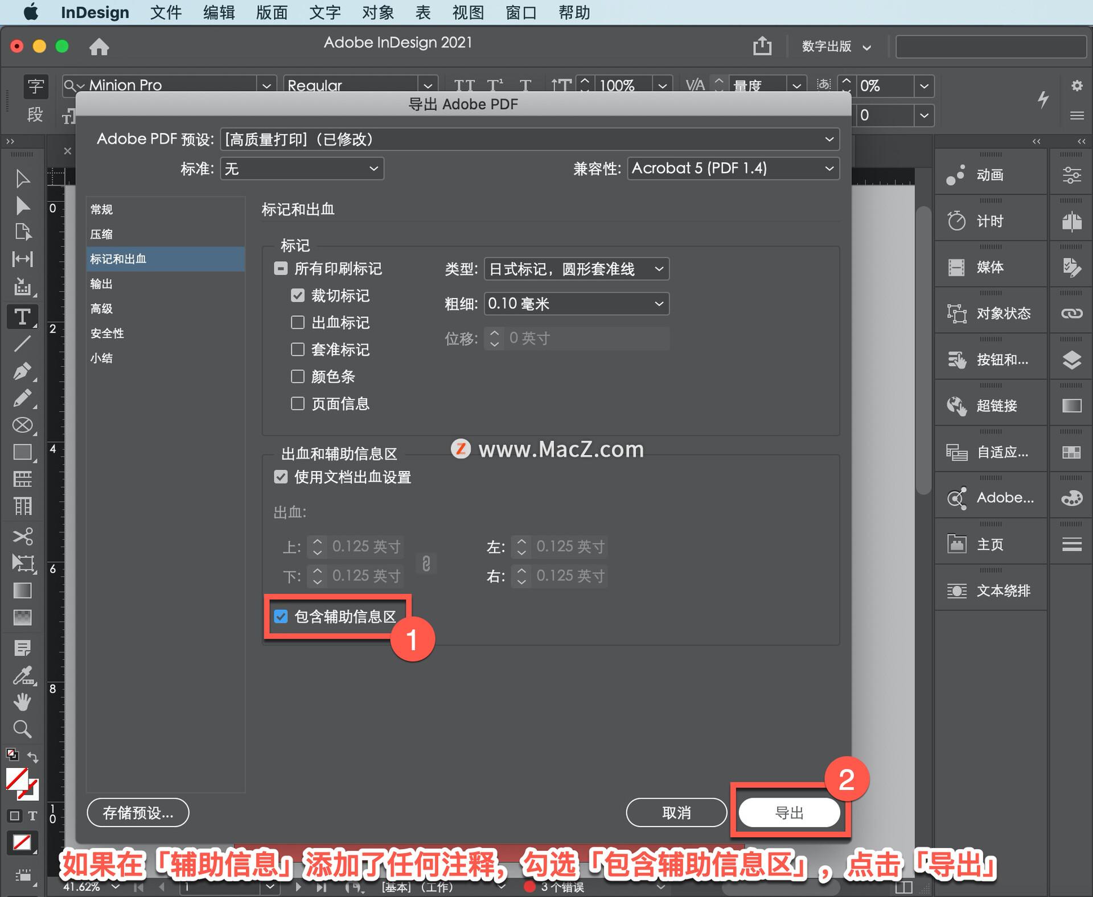1093x897 pixels.
Task: Click the 导出 button
Action: (789, 813)
